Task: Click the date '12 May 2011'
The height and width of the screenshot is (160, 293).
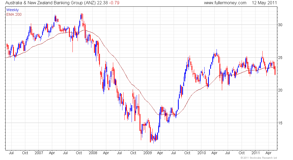Action: [264, 3]
